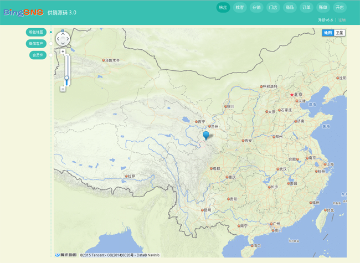Click the 供销源码 3.0 title text
Viewport: 360px width, 263px height.
62,13
